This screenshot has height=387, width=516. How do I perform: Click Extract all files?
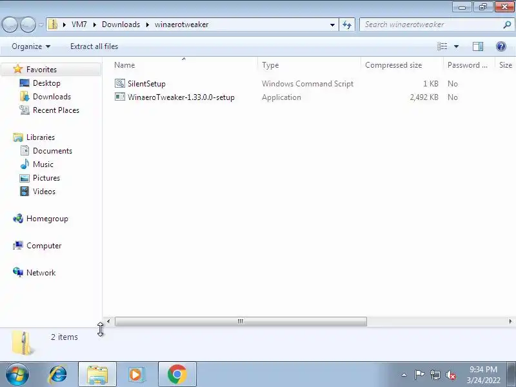[94, 46]
